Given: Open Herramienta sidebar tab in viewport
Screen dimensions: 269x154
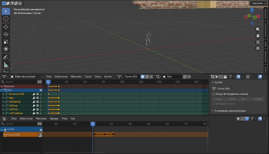Looking at the screenshot, I should coord(266,30).
